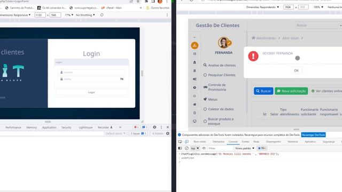Click the inspect element icon in right DevTools
Viewport: 342px width, 192px height.
pos(180,142)
